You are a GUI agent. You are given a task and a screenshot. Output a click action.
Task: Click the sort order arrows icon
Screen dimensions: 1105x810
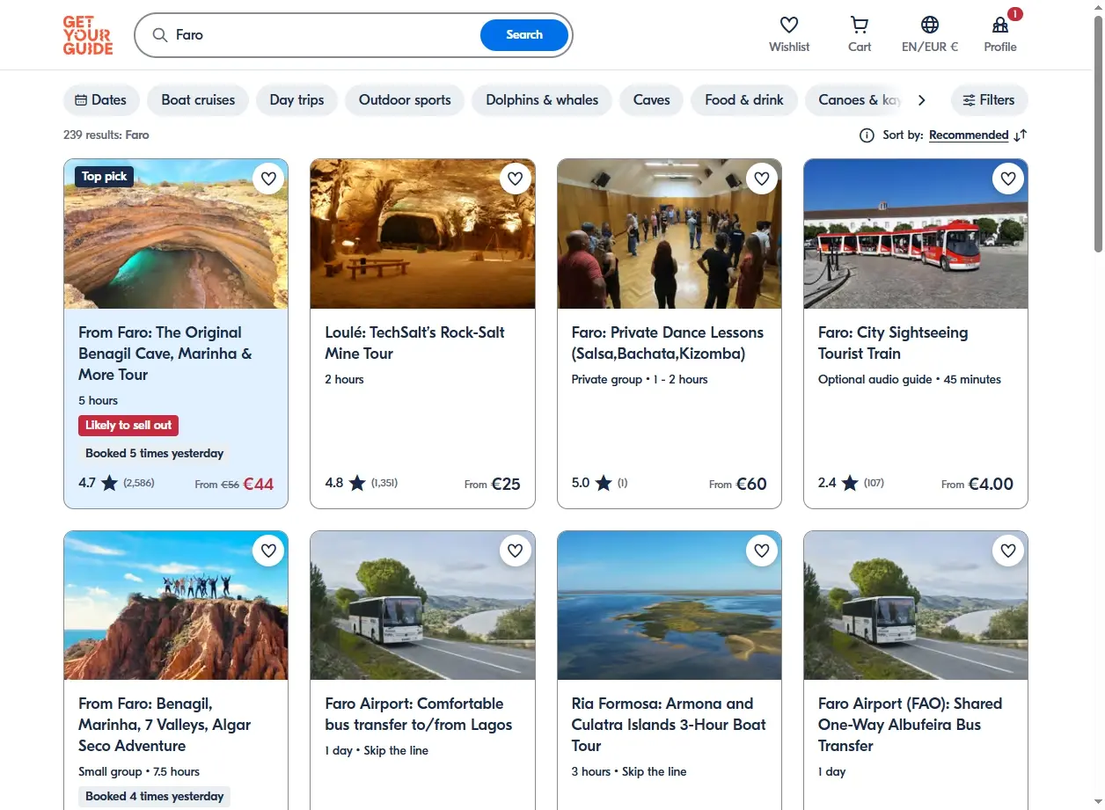1021,135
